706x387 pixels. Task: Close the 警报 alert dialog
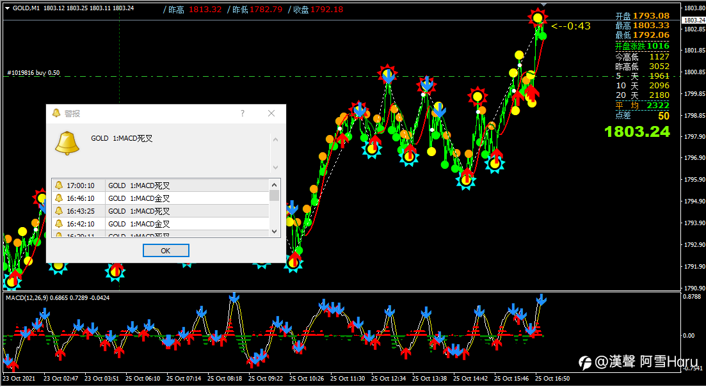(x=271, y=113)
